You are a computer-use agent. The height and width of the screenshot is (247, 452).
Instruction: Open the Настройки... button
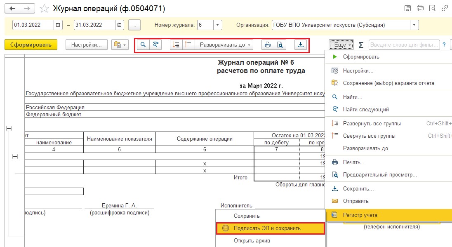(x=87, y=45)
